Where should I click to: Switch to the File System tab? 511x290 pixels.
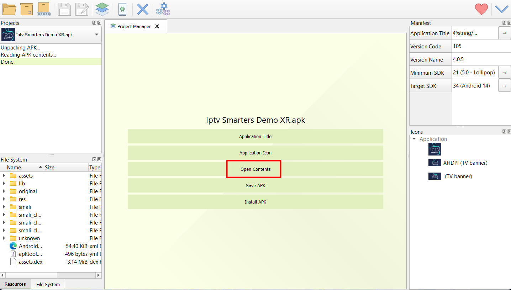48,284
